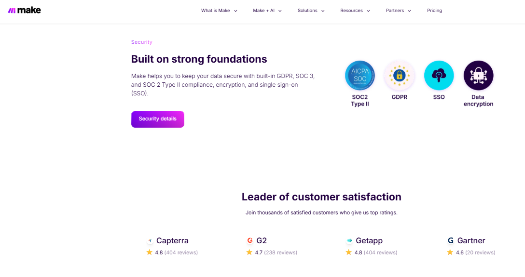Click Gartner 4.6 rating with 20 reviews
525x277 pixels.
tap(471, 252)
